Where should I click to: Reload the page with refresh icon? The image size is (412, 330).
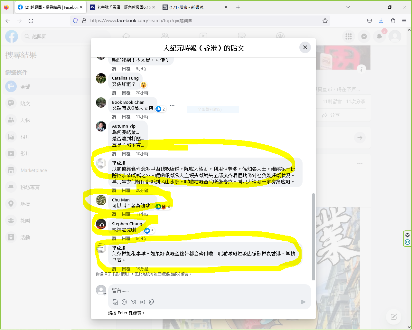point(31,21)
